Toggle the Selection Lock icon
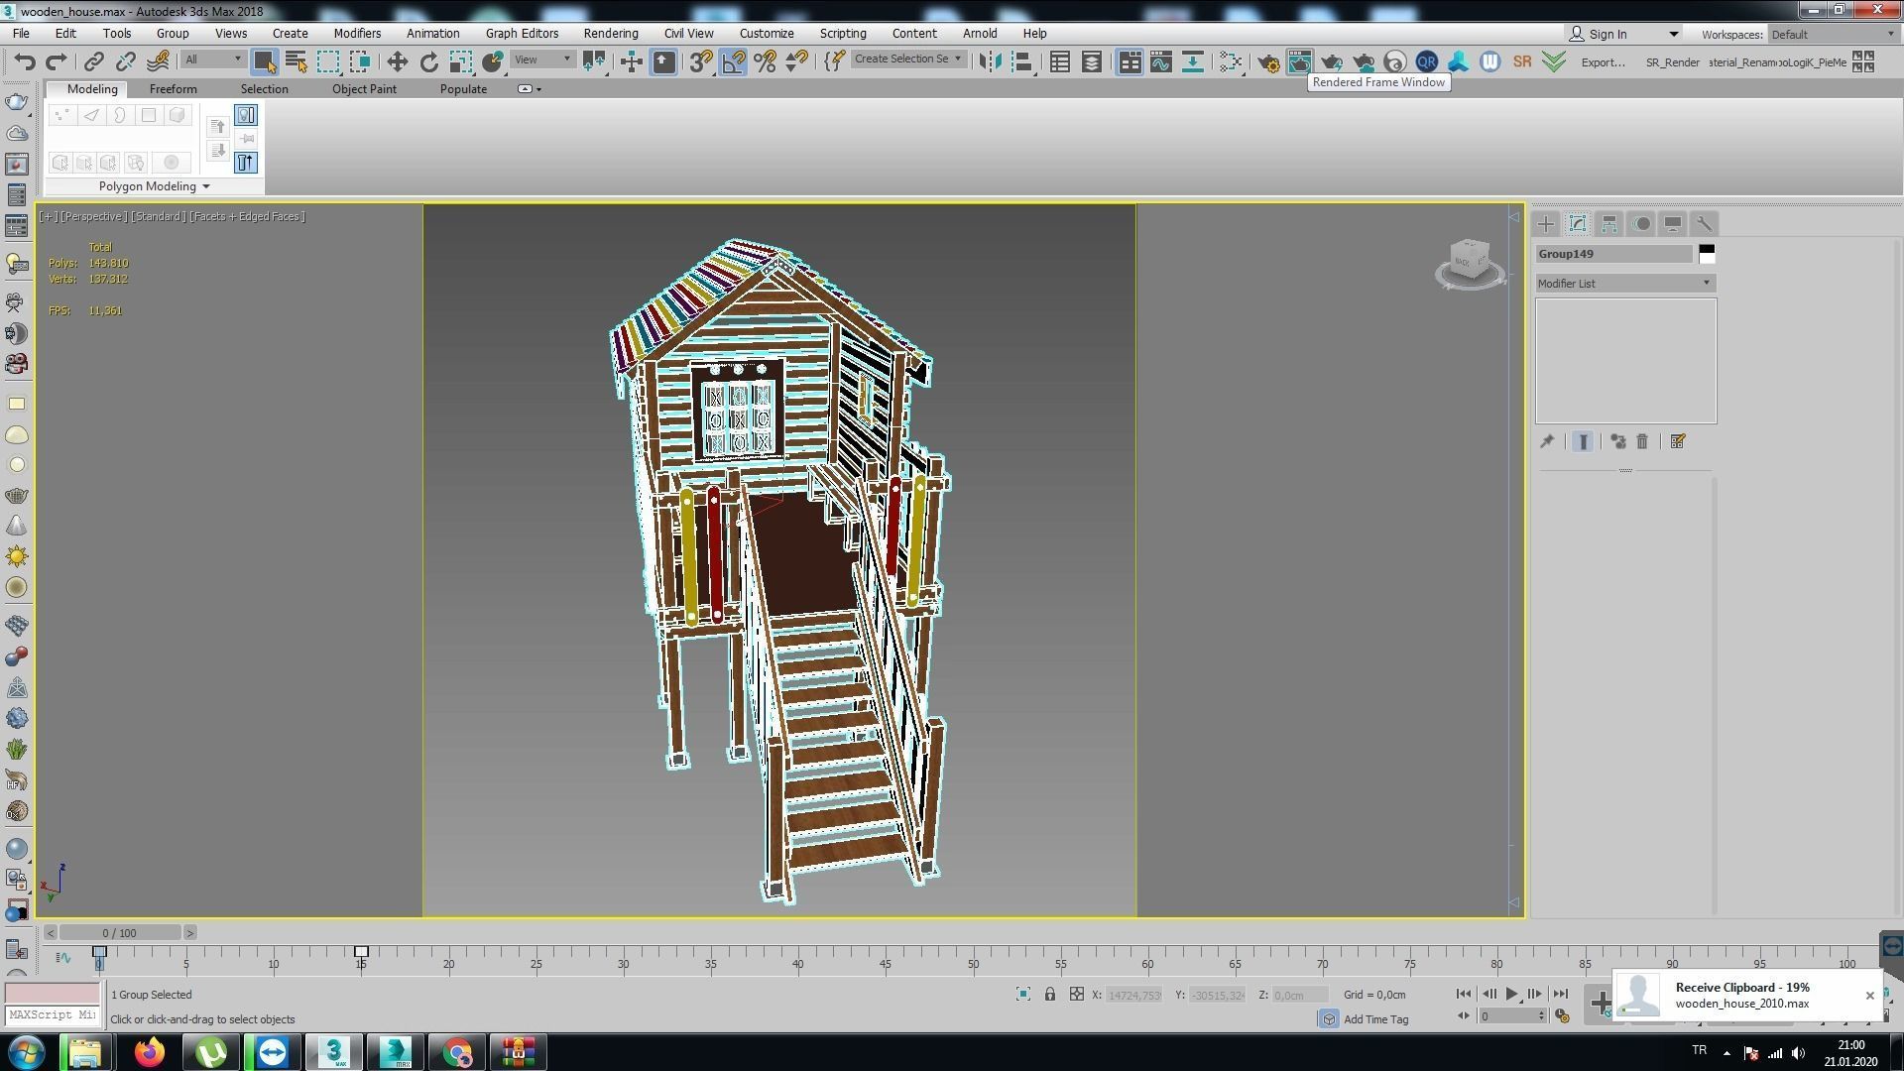1904x1071 pixels. pos(1049,994)
